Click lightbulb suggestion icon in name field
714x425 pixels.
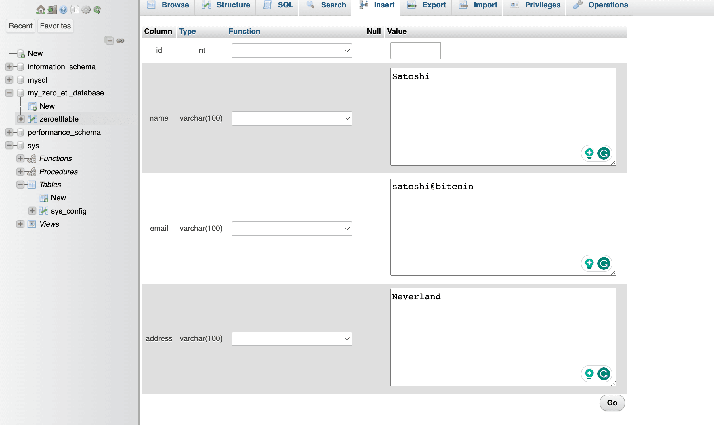coord(589,153)
